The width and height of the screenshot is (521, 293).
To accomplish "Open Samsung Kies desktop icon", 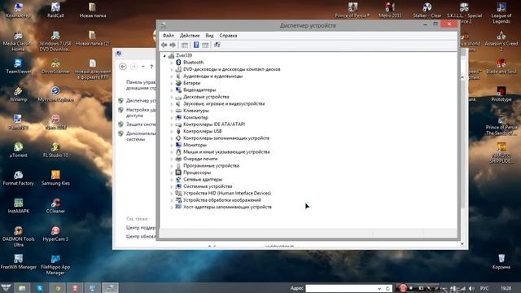I will (x=55, y=177).
